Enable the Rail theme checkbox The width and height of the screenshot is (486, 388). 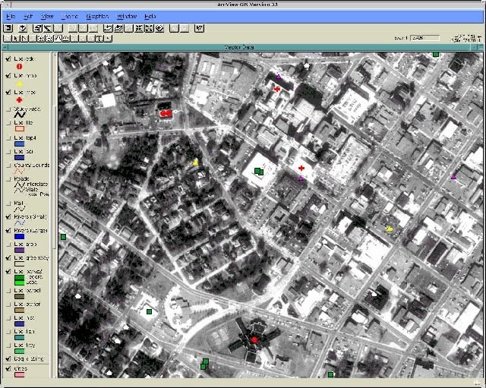(8, 203)
